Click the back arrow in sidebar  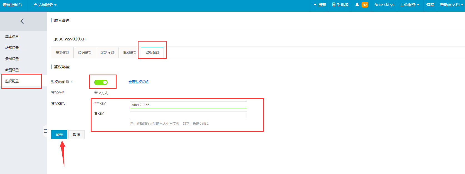(22, 21)
